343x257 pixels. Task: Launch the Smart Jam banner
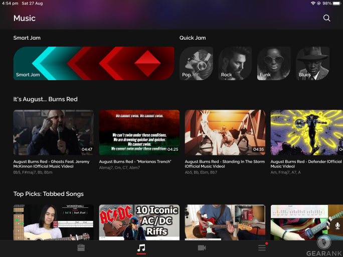(x=94, y=64)
